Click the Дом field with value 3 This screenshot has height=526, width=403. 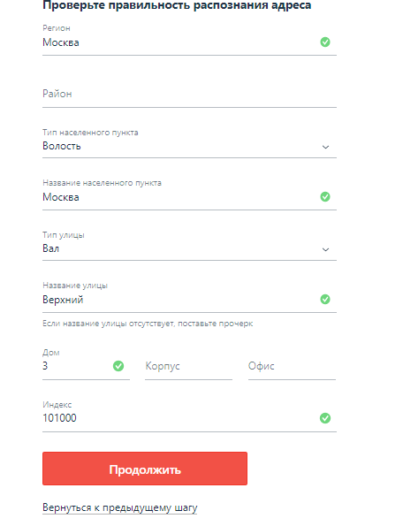coord(86,364)
